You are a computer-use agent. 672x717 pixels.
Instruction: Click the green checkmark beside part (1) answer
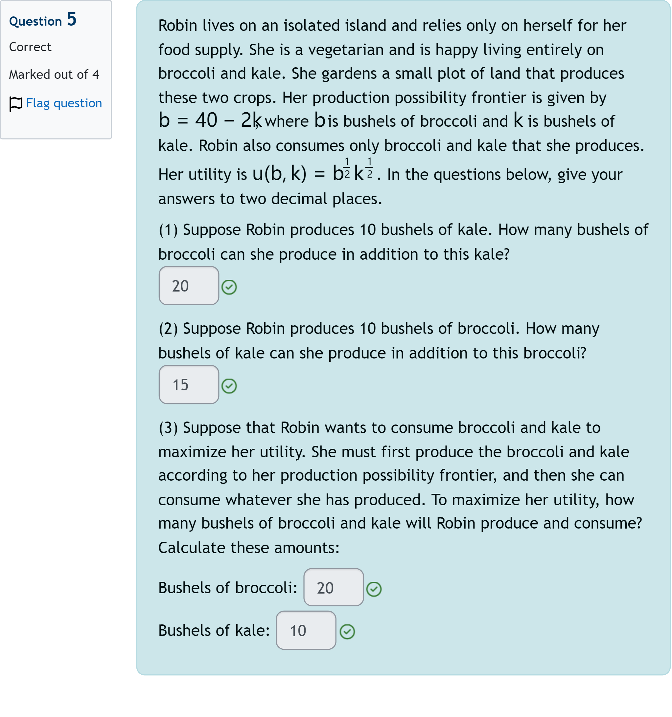(229, 288)
